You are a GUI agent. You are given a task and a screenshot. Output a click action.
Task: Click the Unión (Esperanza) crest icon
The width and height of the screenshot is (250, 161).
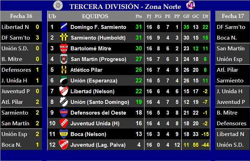point(64,81)
